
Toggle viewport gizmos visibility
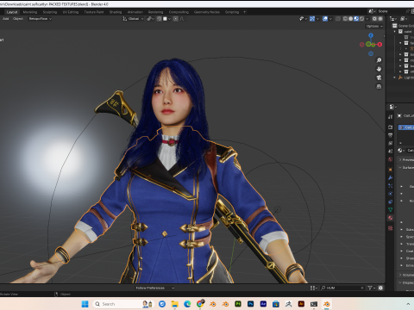point(312,19)
